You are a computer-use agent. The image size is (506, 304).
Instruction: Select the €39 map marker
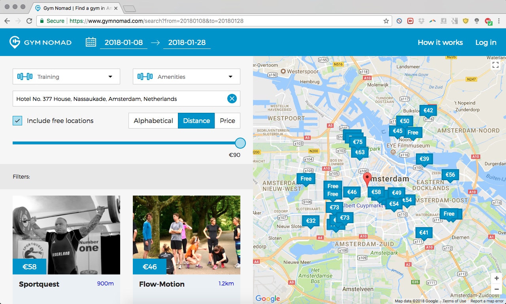point(424,159)
